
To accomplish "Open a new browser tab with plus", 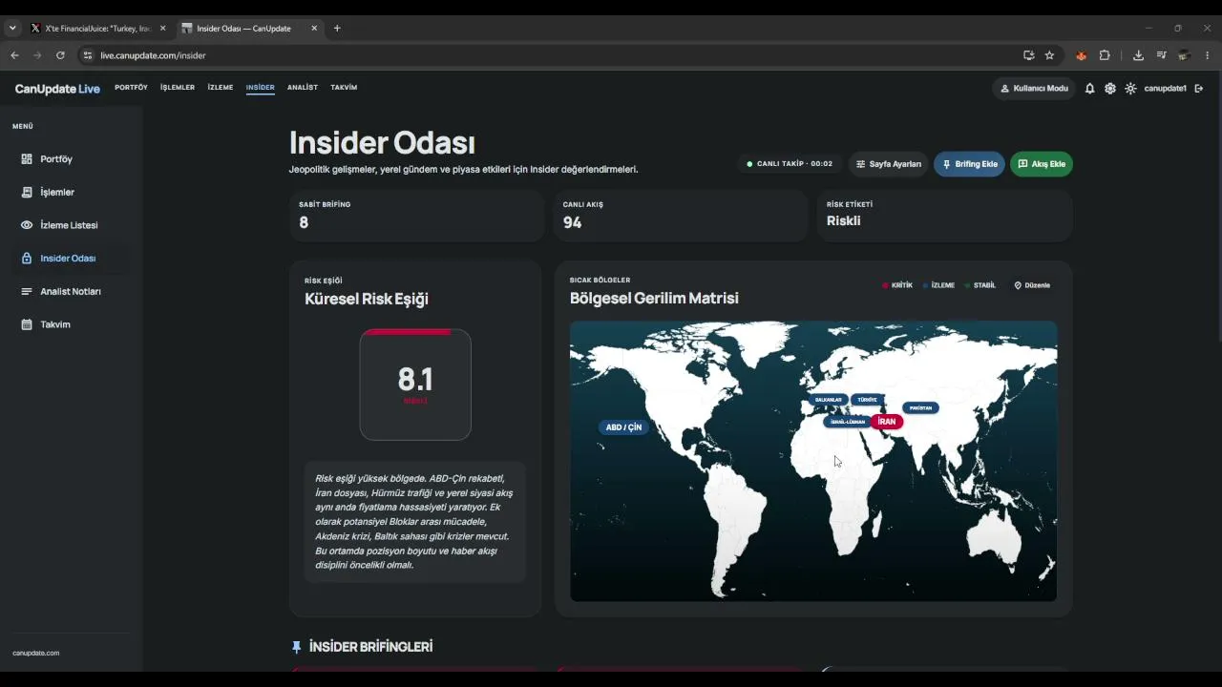I will (x=337, y=29).
